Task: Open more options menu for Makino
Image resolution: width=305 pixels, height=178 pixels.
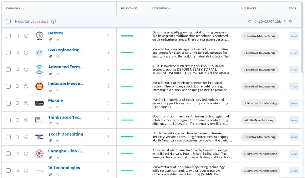Action: click(x=109, y=103)
